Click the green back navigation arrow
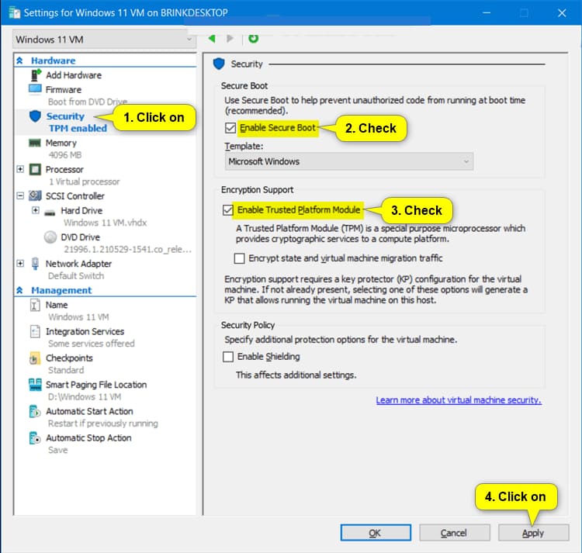This screenshot has width=582, height=553. (212, 38)
